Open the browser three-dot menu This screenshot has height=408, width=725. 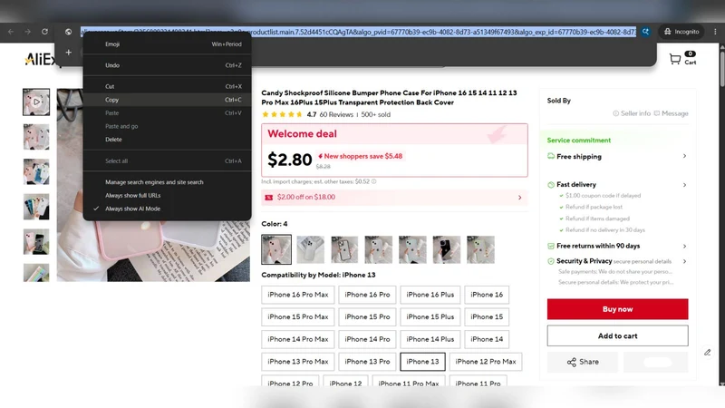715,32
